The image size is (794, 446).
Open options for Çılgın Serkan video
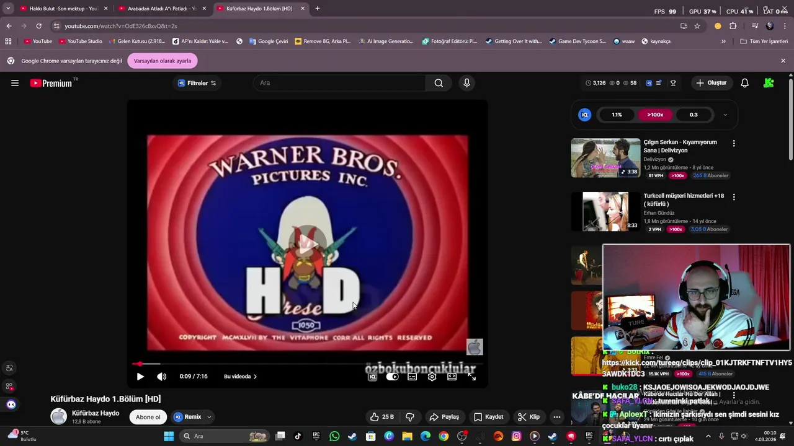(734, 143)
